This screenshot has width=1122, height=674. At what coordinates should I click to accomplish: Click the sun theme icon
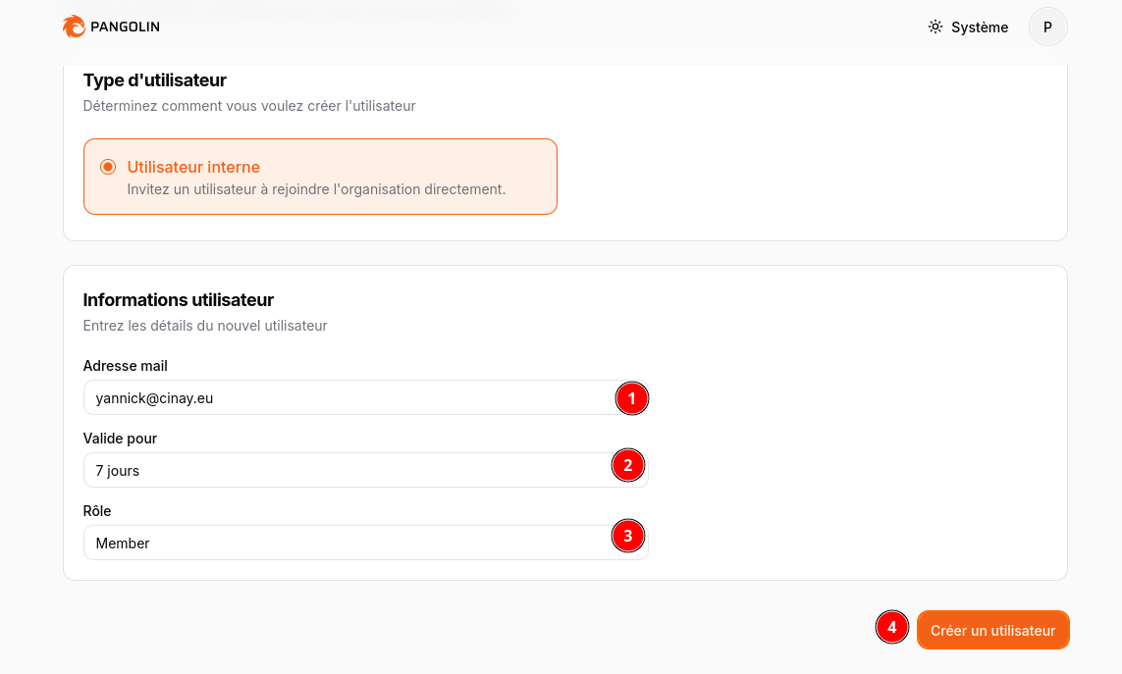[x=935, y=27]
